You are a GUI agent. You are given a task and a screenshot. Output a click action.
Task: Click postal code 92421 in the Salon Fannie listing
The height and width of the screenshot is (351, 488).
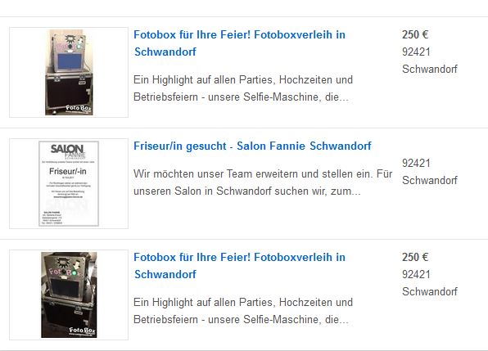pos(416,163)
